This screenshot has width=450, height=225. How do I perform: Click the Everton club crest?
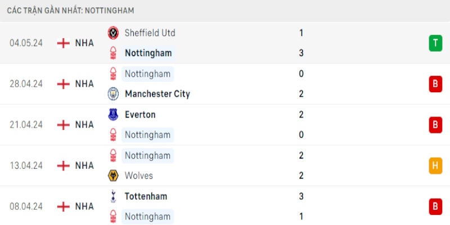113,114
